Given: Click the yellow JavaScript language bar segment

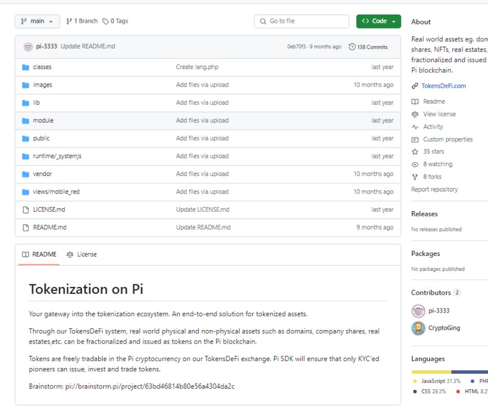Looking at the screenshot, I should click(x=431, y=372).
